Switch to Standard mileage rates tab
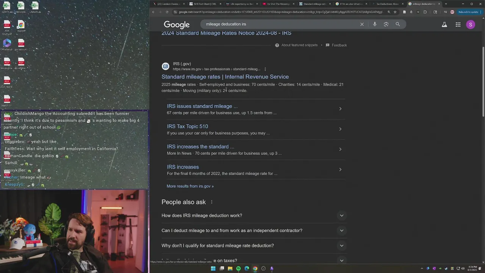This screenshot has width=485, height=273. (x=314, y=4)
